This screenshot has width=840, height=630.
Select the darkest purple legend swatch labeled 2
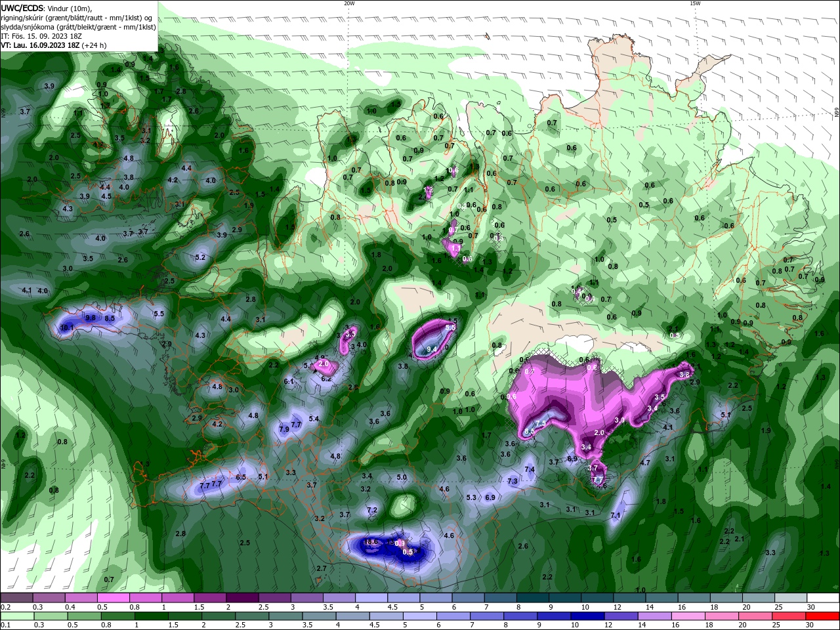(x=241, y=598)
